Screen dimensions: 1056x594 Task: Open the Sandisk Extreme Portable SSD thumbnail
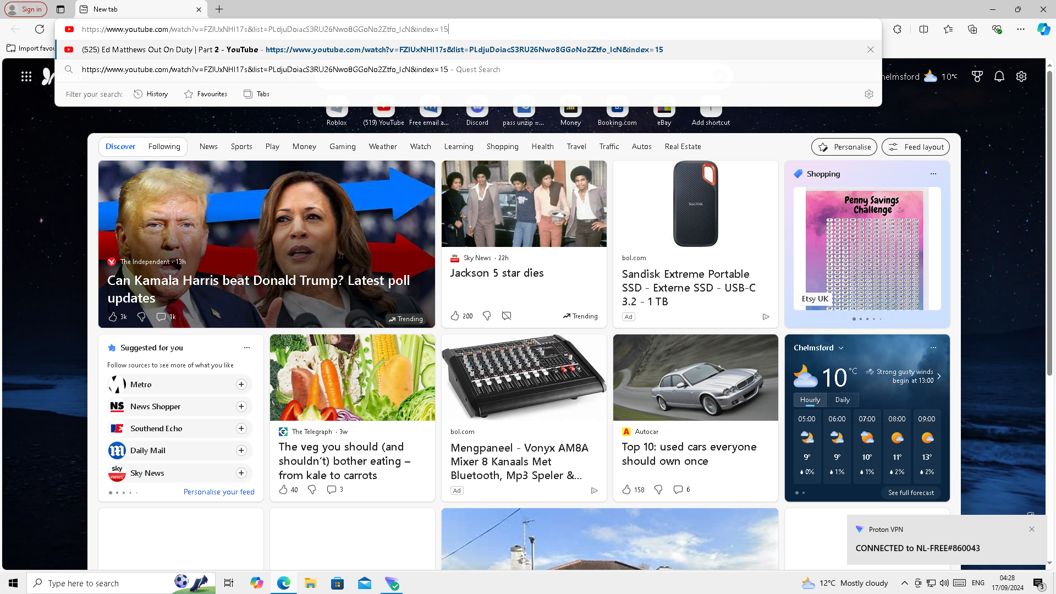click(x=696, y=204)
